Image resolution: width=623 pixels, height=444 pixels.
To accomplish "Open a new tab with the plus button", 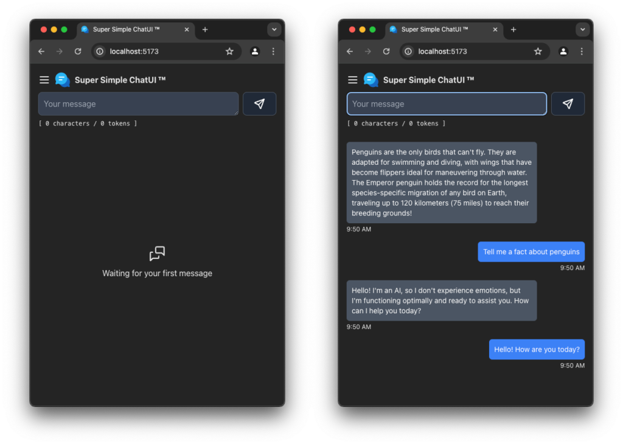I will point(205,29).
